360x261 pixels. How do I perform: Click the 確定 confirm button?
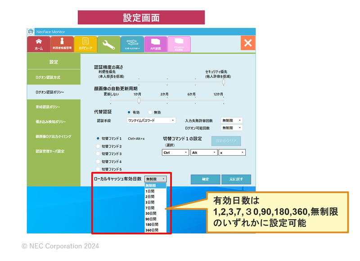pyautogui.click(x=206, y=179)
